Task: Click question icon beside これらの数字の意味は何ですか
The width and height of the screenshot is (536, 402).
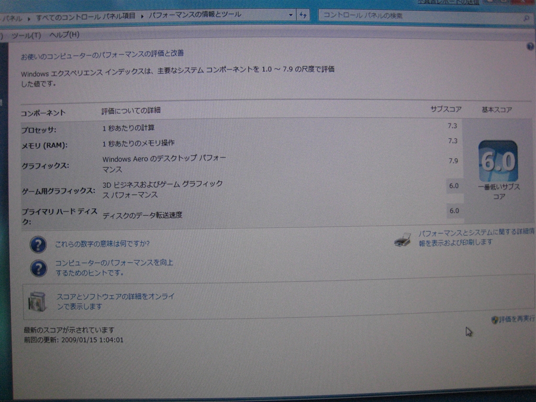Action: [38, 245]
